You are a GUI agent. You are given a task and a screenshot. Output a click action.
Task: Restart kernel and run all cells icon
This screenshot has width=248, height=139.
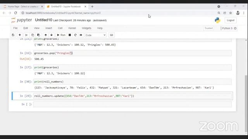81,35
